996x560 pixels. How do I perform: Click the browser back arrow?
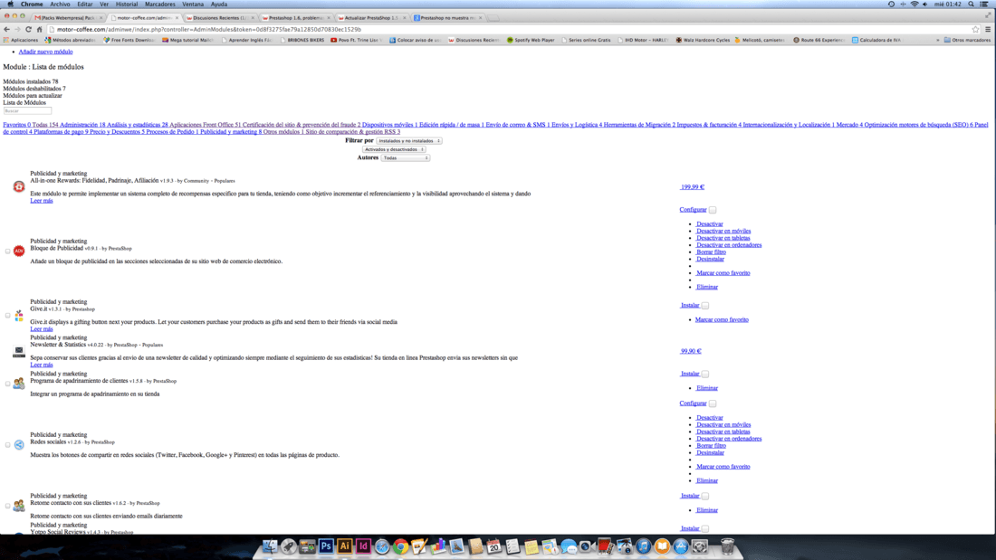coord(6,29)
